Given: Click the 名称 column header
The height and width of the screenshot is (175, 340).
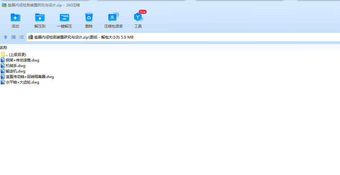Looking at the screenshot, I should click(x=3, y=48).
